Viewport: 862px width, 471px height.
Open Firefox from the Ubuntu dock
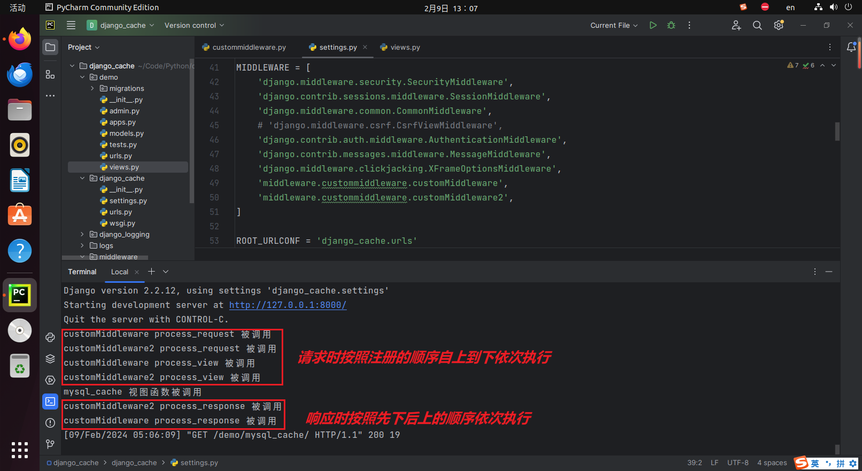(20, 39)
